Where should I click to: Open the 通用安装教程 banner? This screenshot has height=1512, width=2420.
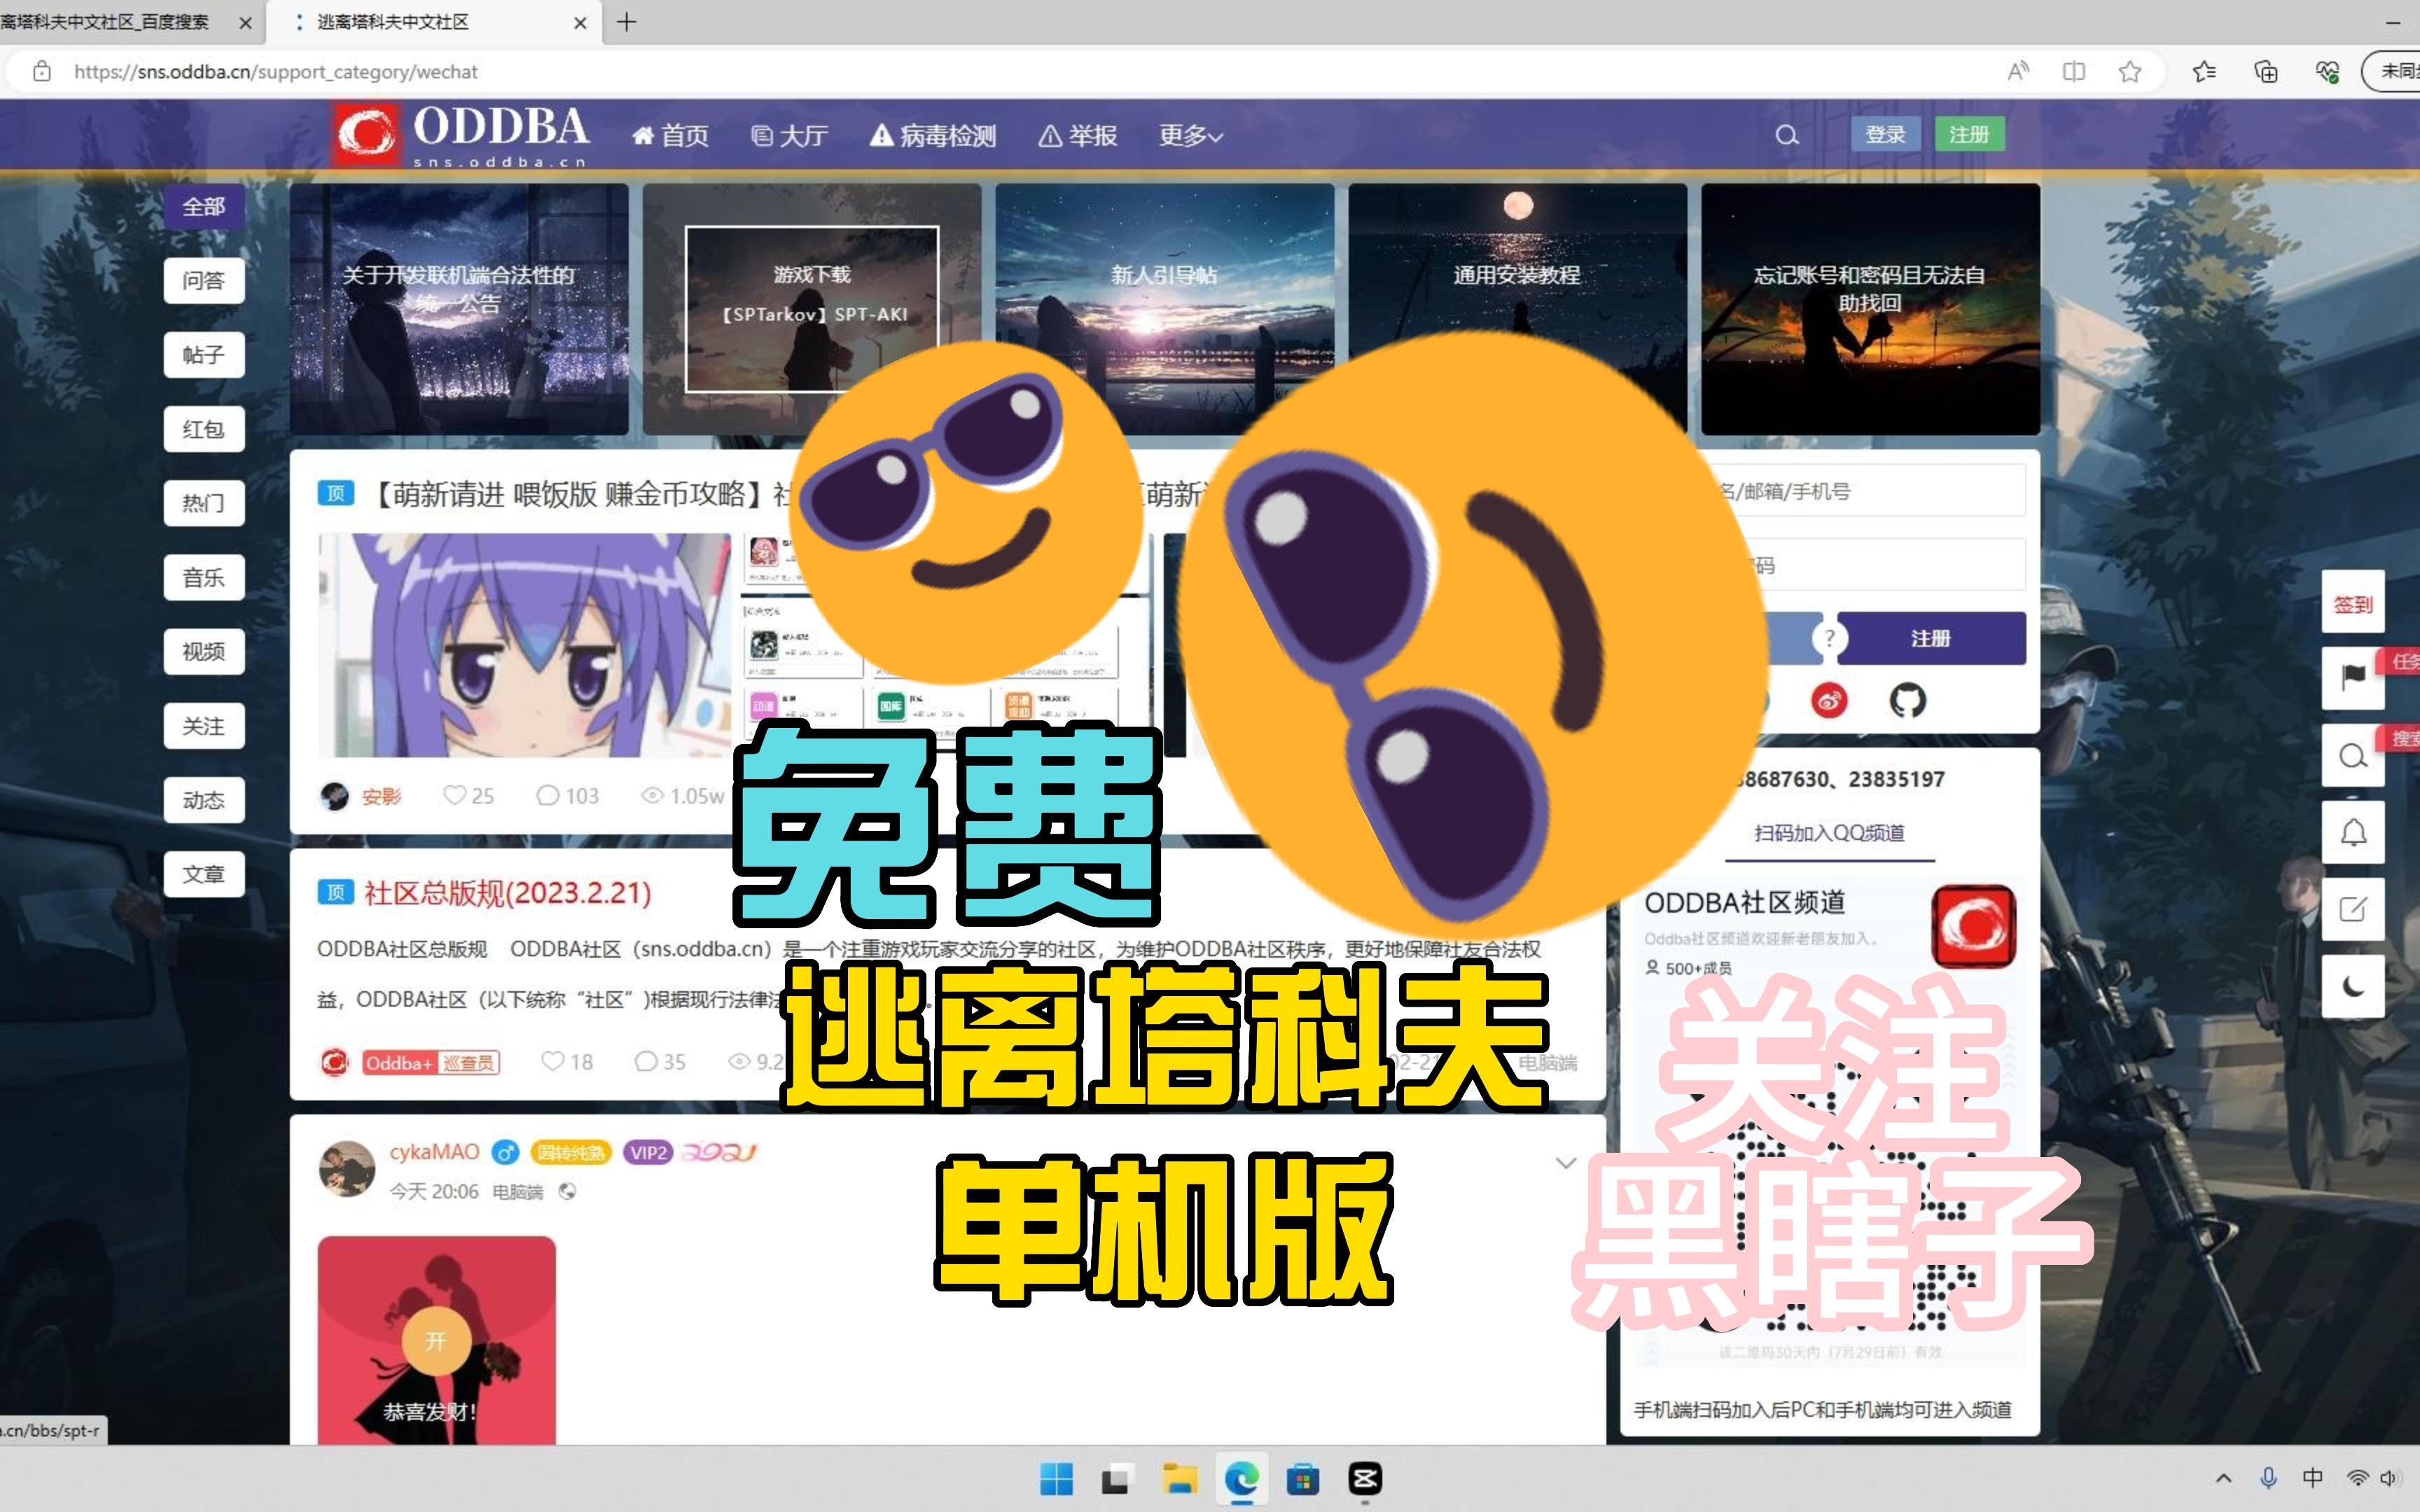1517,309
